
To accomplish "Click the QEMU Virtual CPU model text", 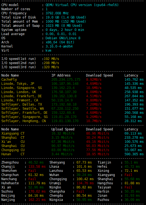I will click(82, 5).
